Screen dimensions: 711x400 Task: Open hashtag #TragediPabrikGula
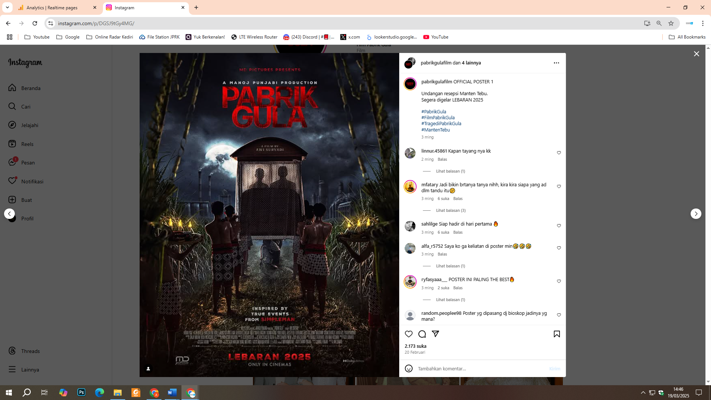[x=441, y=124]
